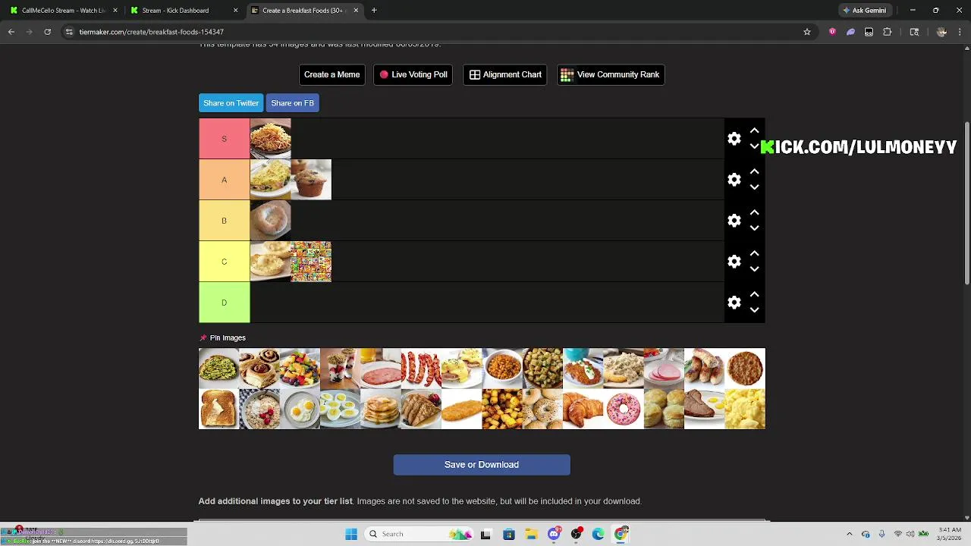View Community Rank
This screenshot has height=546, width=971.
[x=611, y=74]
